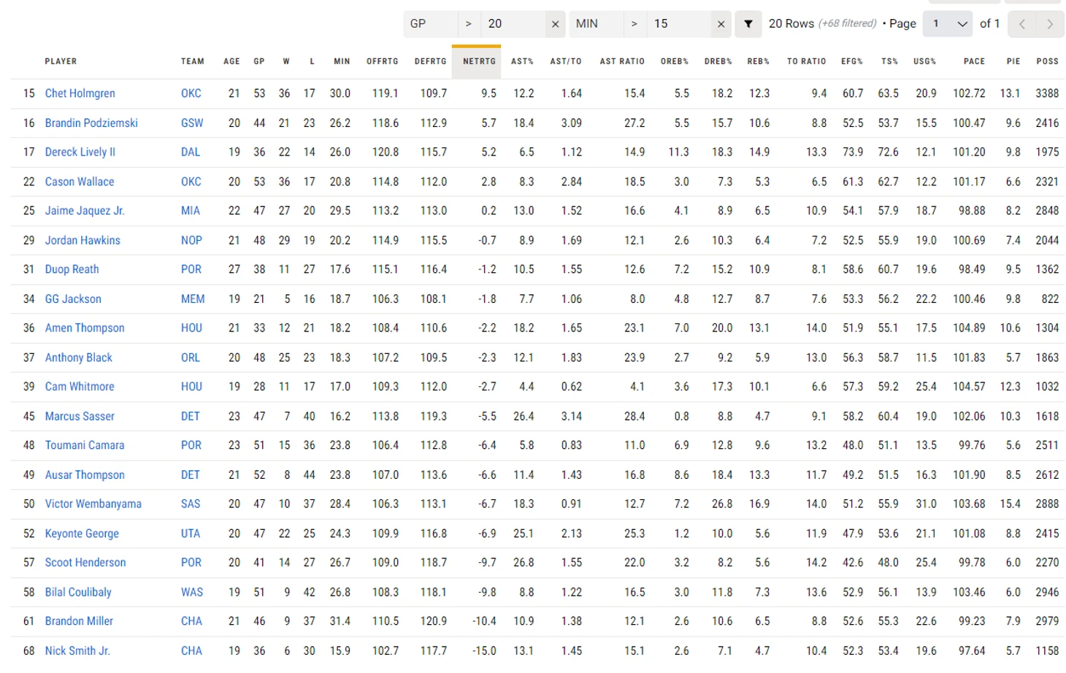Select Dereck Lively II's EFG% 73.9
Screen dimensions: 1066x673
tap(853, 152)
